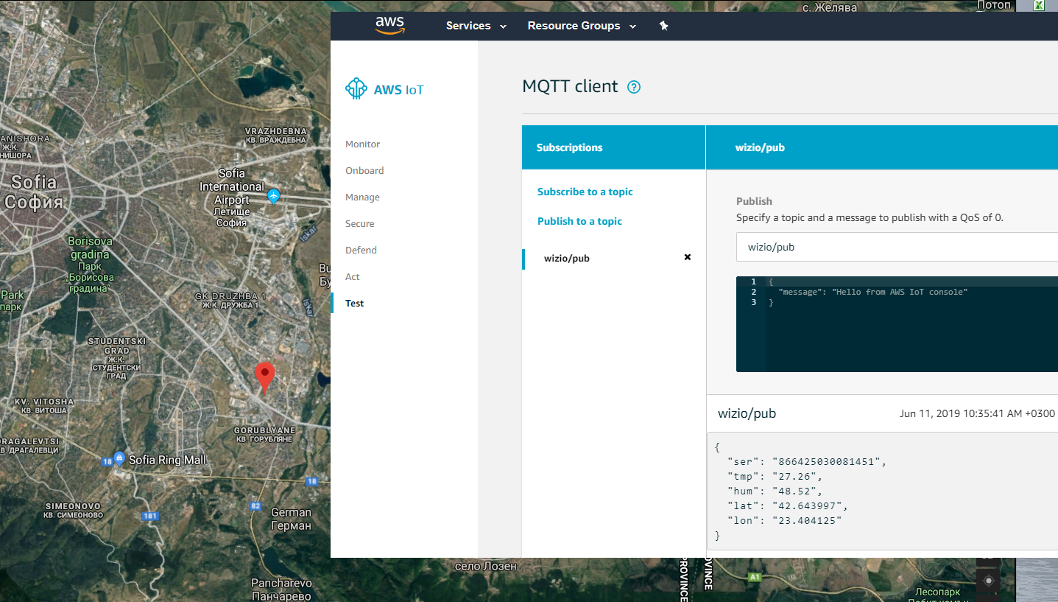Select Secure in the sidebar
Image resolution: width=1058 pixels, height=602 pixels.
(360, 223)
